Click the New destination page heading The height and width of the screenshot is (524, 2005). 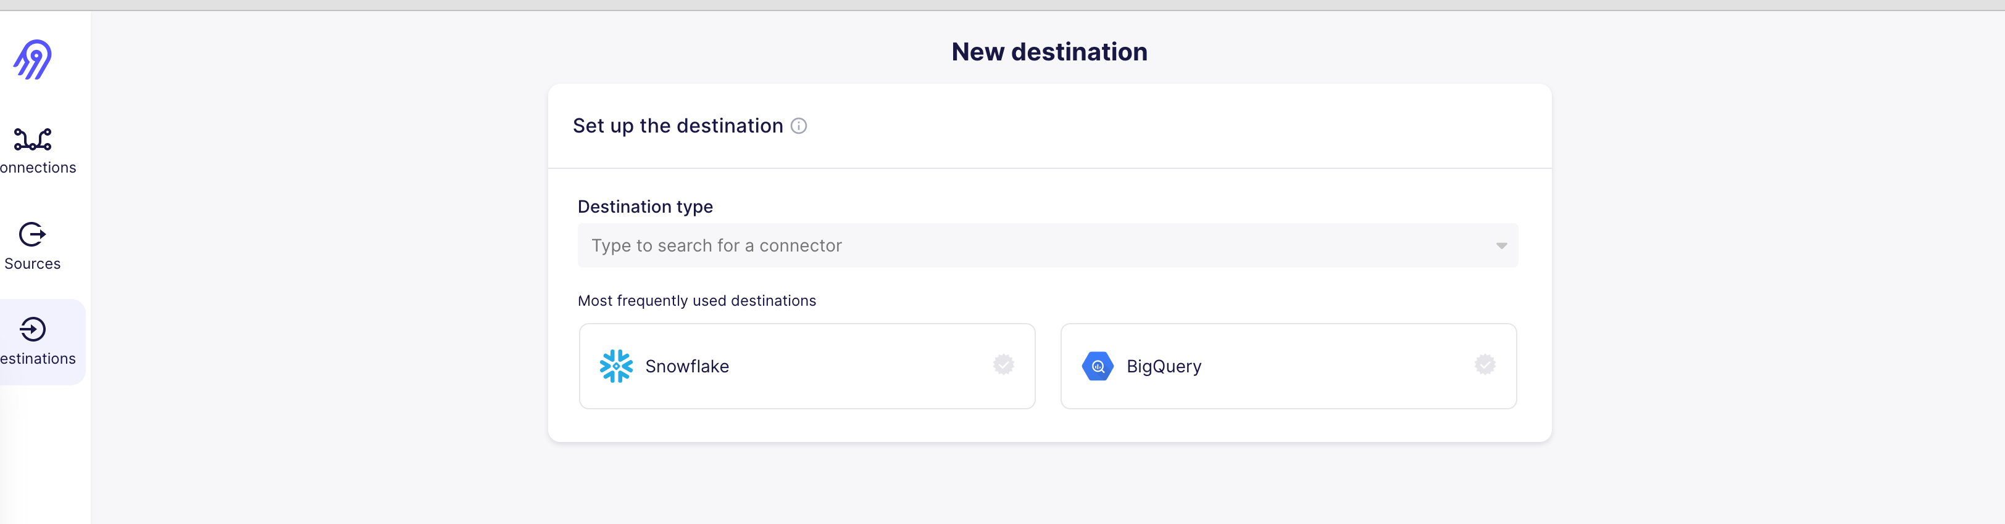[x=1049, y=52]
